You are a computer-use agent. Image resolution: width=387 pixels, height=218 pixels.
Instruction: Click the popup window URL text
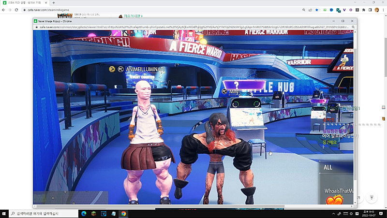click(x=194, y=27)
